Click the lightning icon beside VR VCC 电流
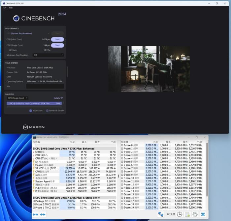 click(x=34, y=168)
